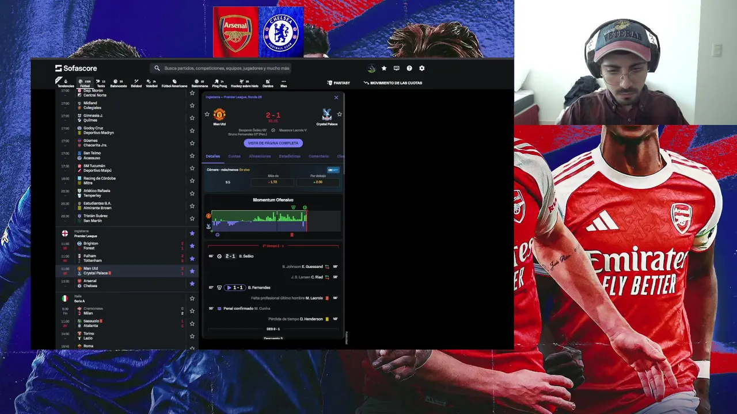737x414 pixels.
Task: Select the Dardos sport tab
Action: 268,83
